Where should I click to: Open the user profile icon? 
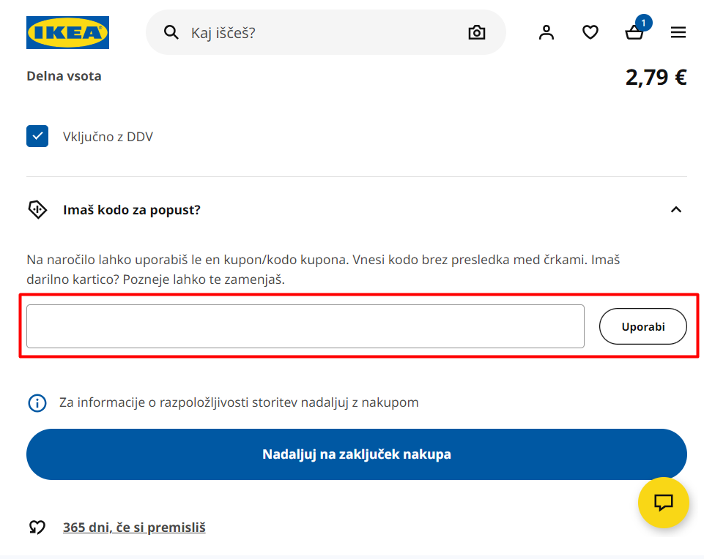[x=546, y=32]
